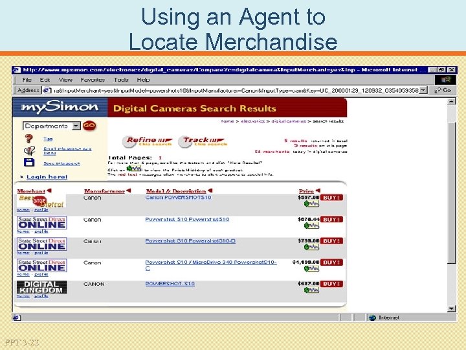Open the digital cameras breadcrumb link
The height and width of the screenshot is (350, 466).
coord(288,121)
